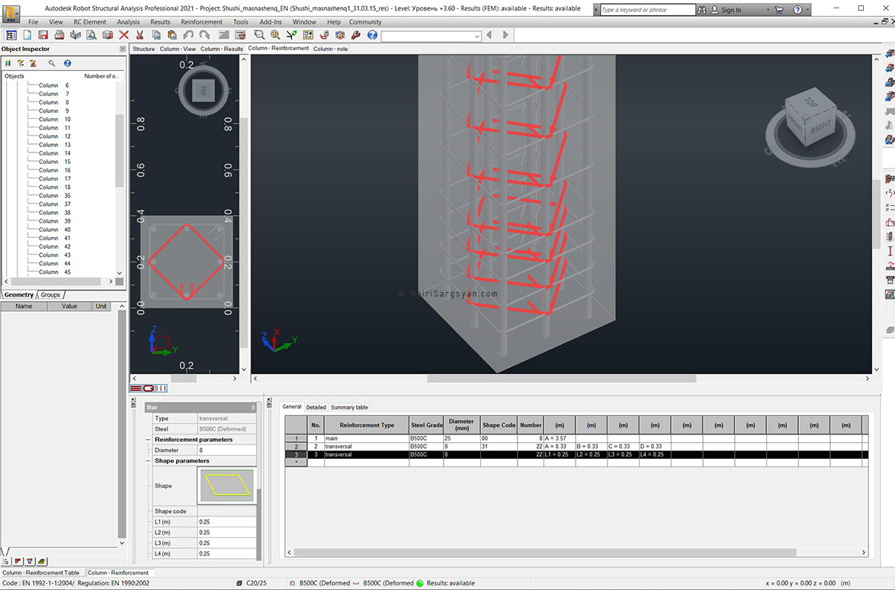Collapse the Reinforcement parameters group

coord(149,440)
